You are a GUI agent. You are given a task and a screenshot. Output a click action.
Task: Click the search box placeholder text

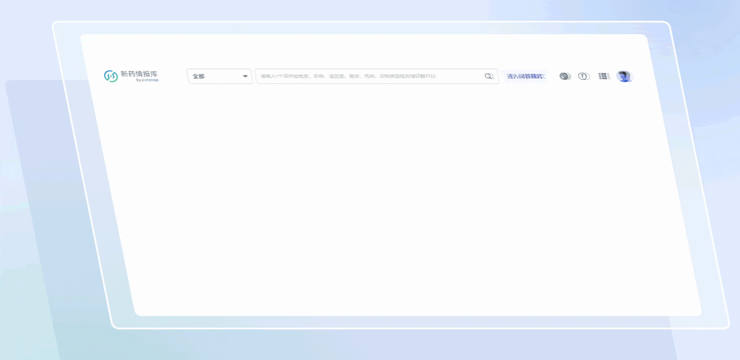coord(349,76)
